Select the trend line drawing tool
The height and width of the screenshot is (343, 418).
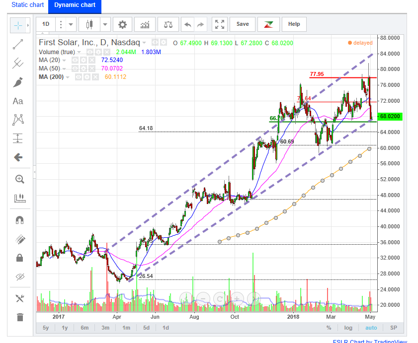(18, 44)
